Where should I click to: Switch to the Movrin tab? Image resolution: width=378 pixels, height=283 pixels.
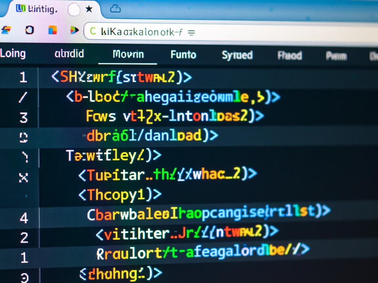[128, 54]
